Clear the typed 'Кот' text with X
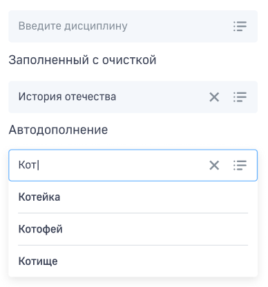The height and width of the screenshot is (287, 268). pos(214,166)
